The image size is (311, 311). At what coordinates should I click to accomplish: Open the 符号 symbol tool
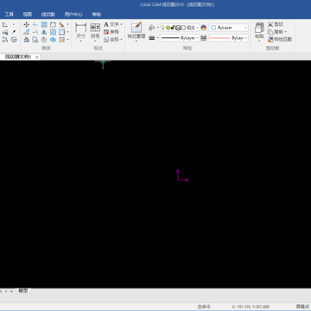[95, 30]
